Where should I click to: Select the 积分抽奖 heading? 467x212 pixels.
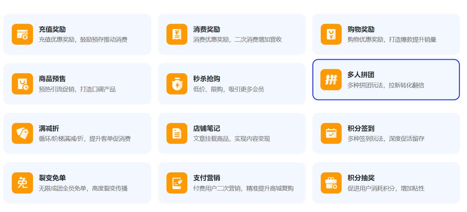(x=361, y=178)
